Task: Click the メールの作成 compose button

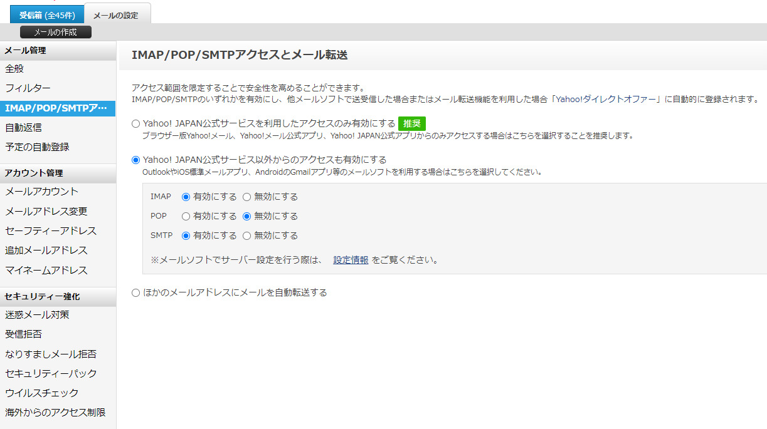Action: 56,32
